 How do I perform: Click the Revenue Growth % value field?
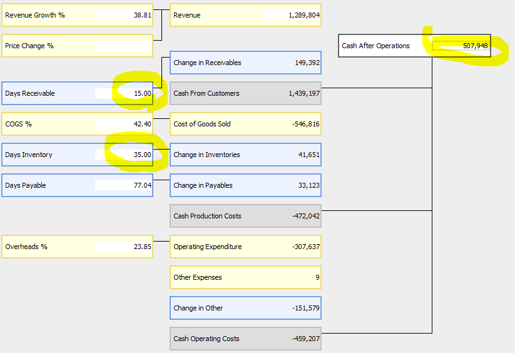(123, 15)
